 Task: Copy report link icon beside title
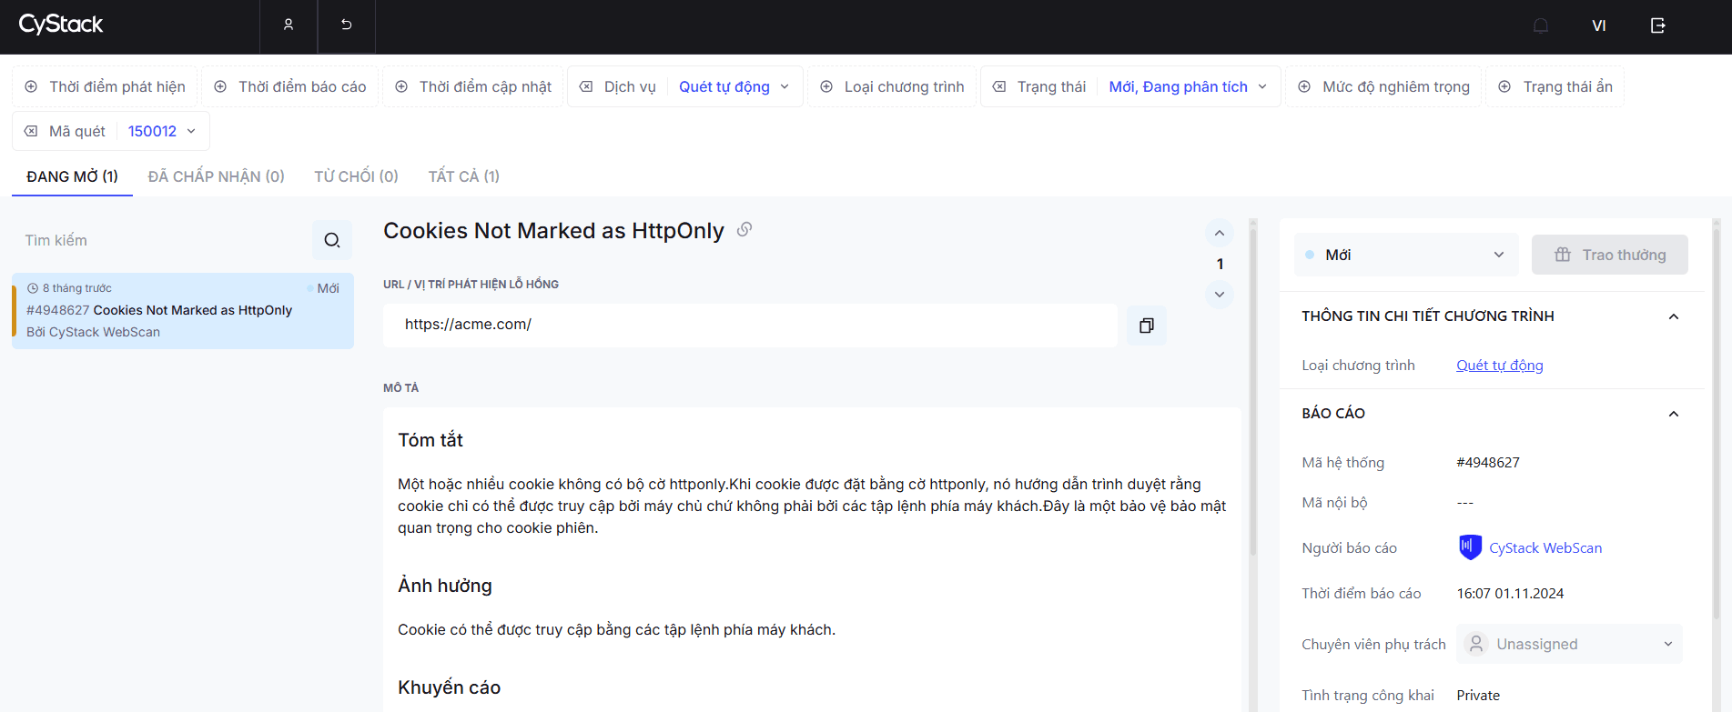coord(744,229)
